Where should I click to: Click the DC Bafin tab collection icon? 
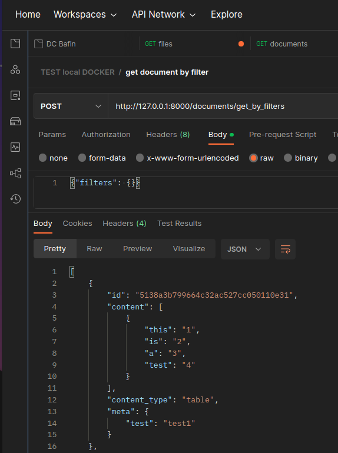(38, 44)
